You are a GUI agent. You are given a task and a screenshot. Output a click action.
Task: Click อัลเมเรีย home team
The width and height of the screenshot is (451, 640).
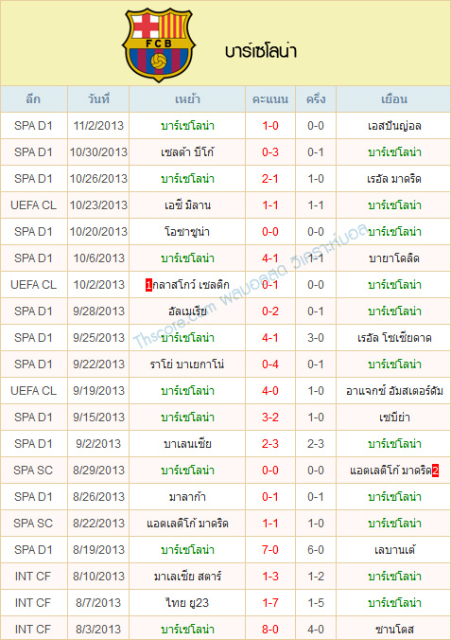tap(187, 311)
